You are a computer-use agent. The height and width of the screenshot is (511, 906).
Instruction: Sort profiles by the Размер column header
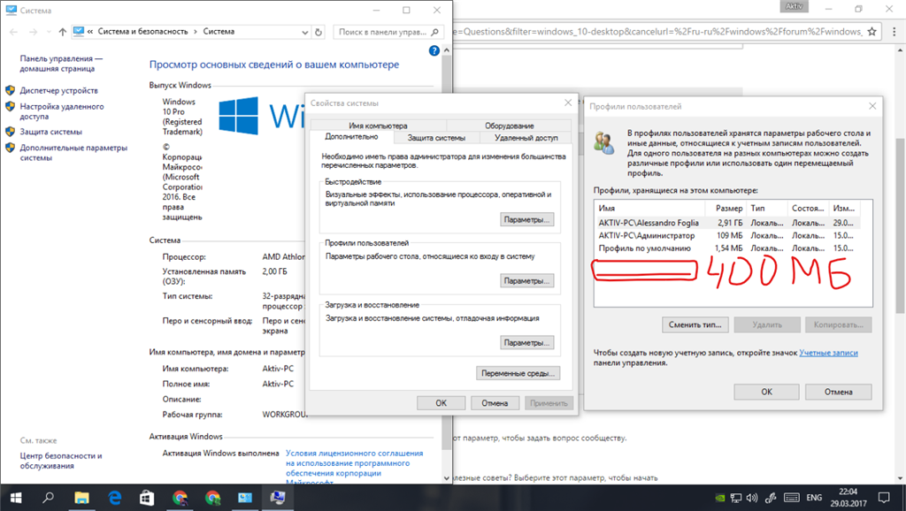pyautogui.click(x=726, y=208)
